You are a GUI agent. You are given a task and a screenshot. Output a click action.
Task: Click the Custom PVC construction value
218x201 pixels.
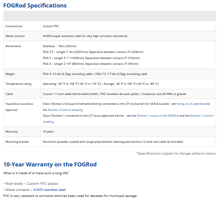[51, 26]
